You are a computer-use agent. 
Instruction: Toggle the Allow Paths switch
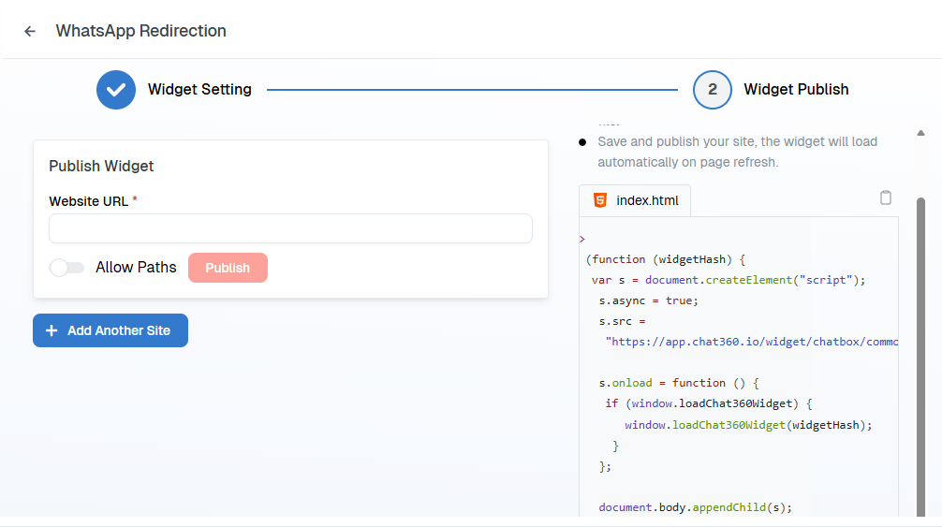66,268
